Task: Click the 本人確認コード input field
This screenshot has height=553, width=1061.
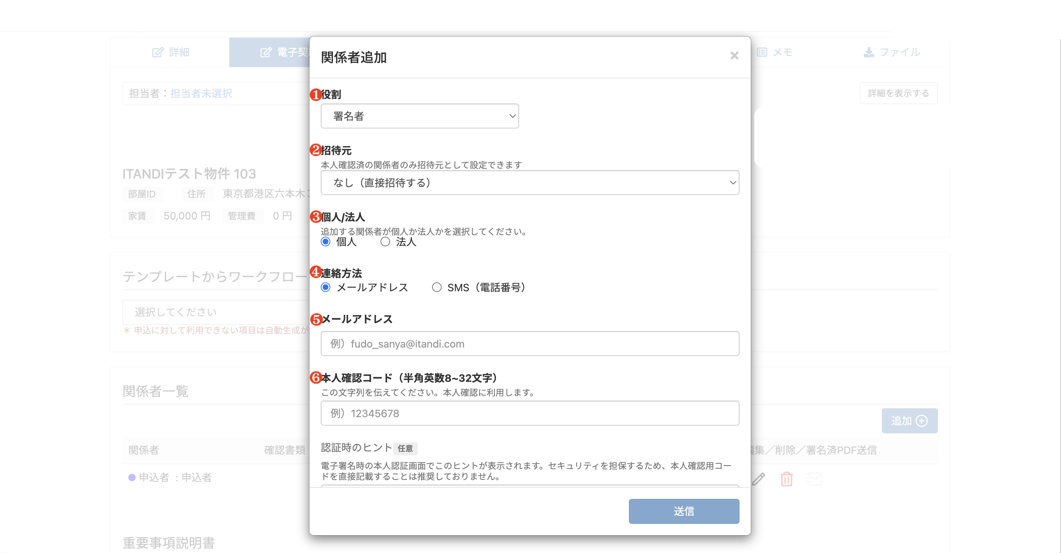Action: click(530, 413)
